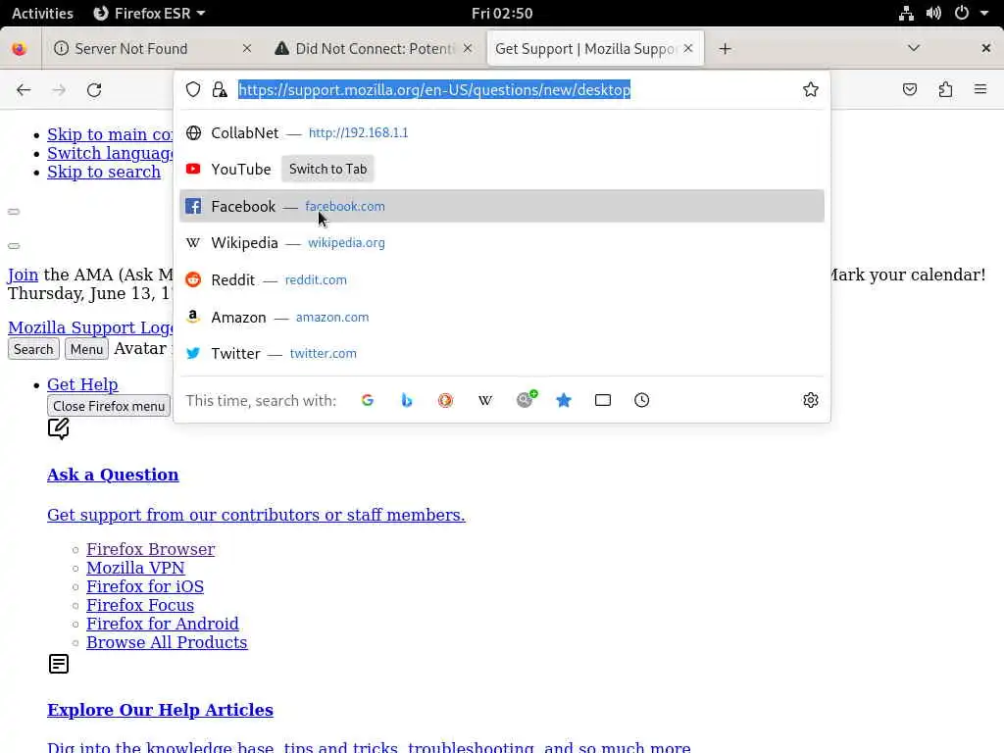Open the Firefox for Android link
Viewport: 1004px width, 753px height.
[163, 624]
